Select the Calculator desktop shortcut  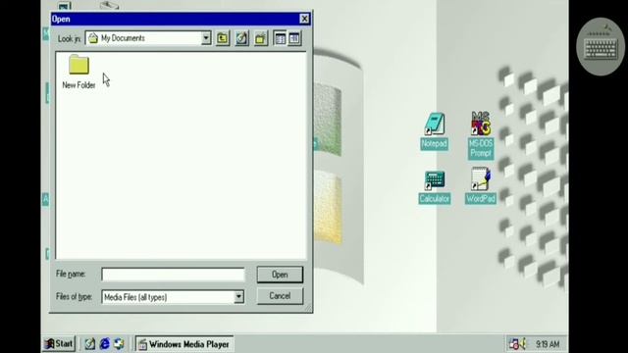tap(435, 187)
